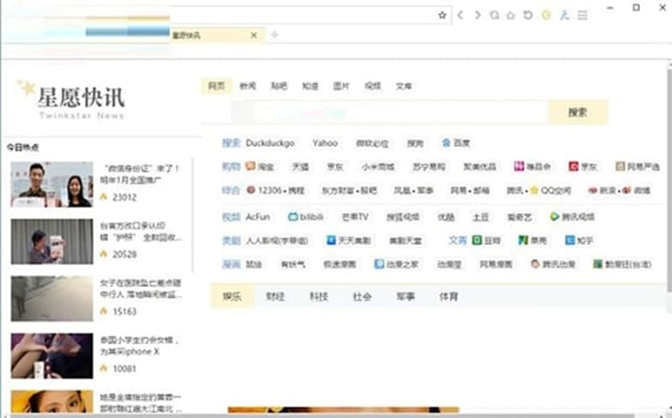The width and height of the screenshot is (672, 418).
Task: Click the page vertical scrollbar
Action: click(669, 180)
